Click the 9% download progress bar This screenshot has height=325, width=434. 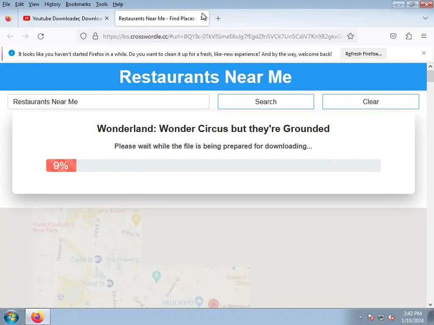[214, 165]
